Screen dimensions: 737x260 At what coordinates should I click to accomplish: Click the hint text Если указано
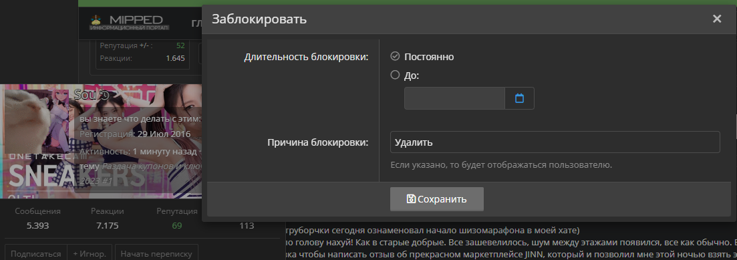(x=501, y=165)
